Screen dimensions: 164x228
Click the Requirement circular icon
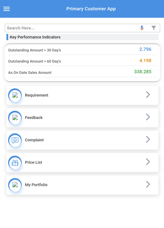[15, 95]
